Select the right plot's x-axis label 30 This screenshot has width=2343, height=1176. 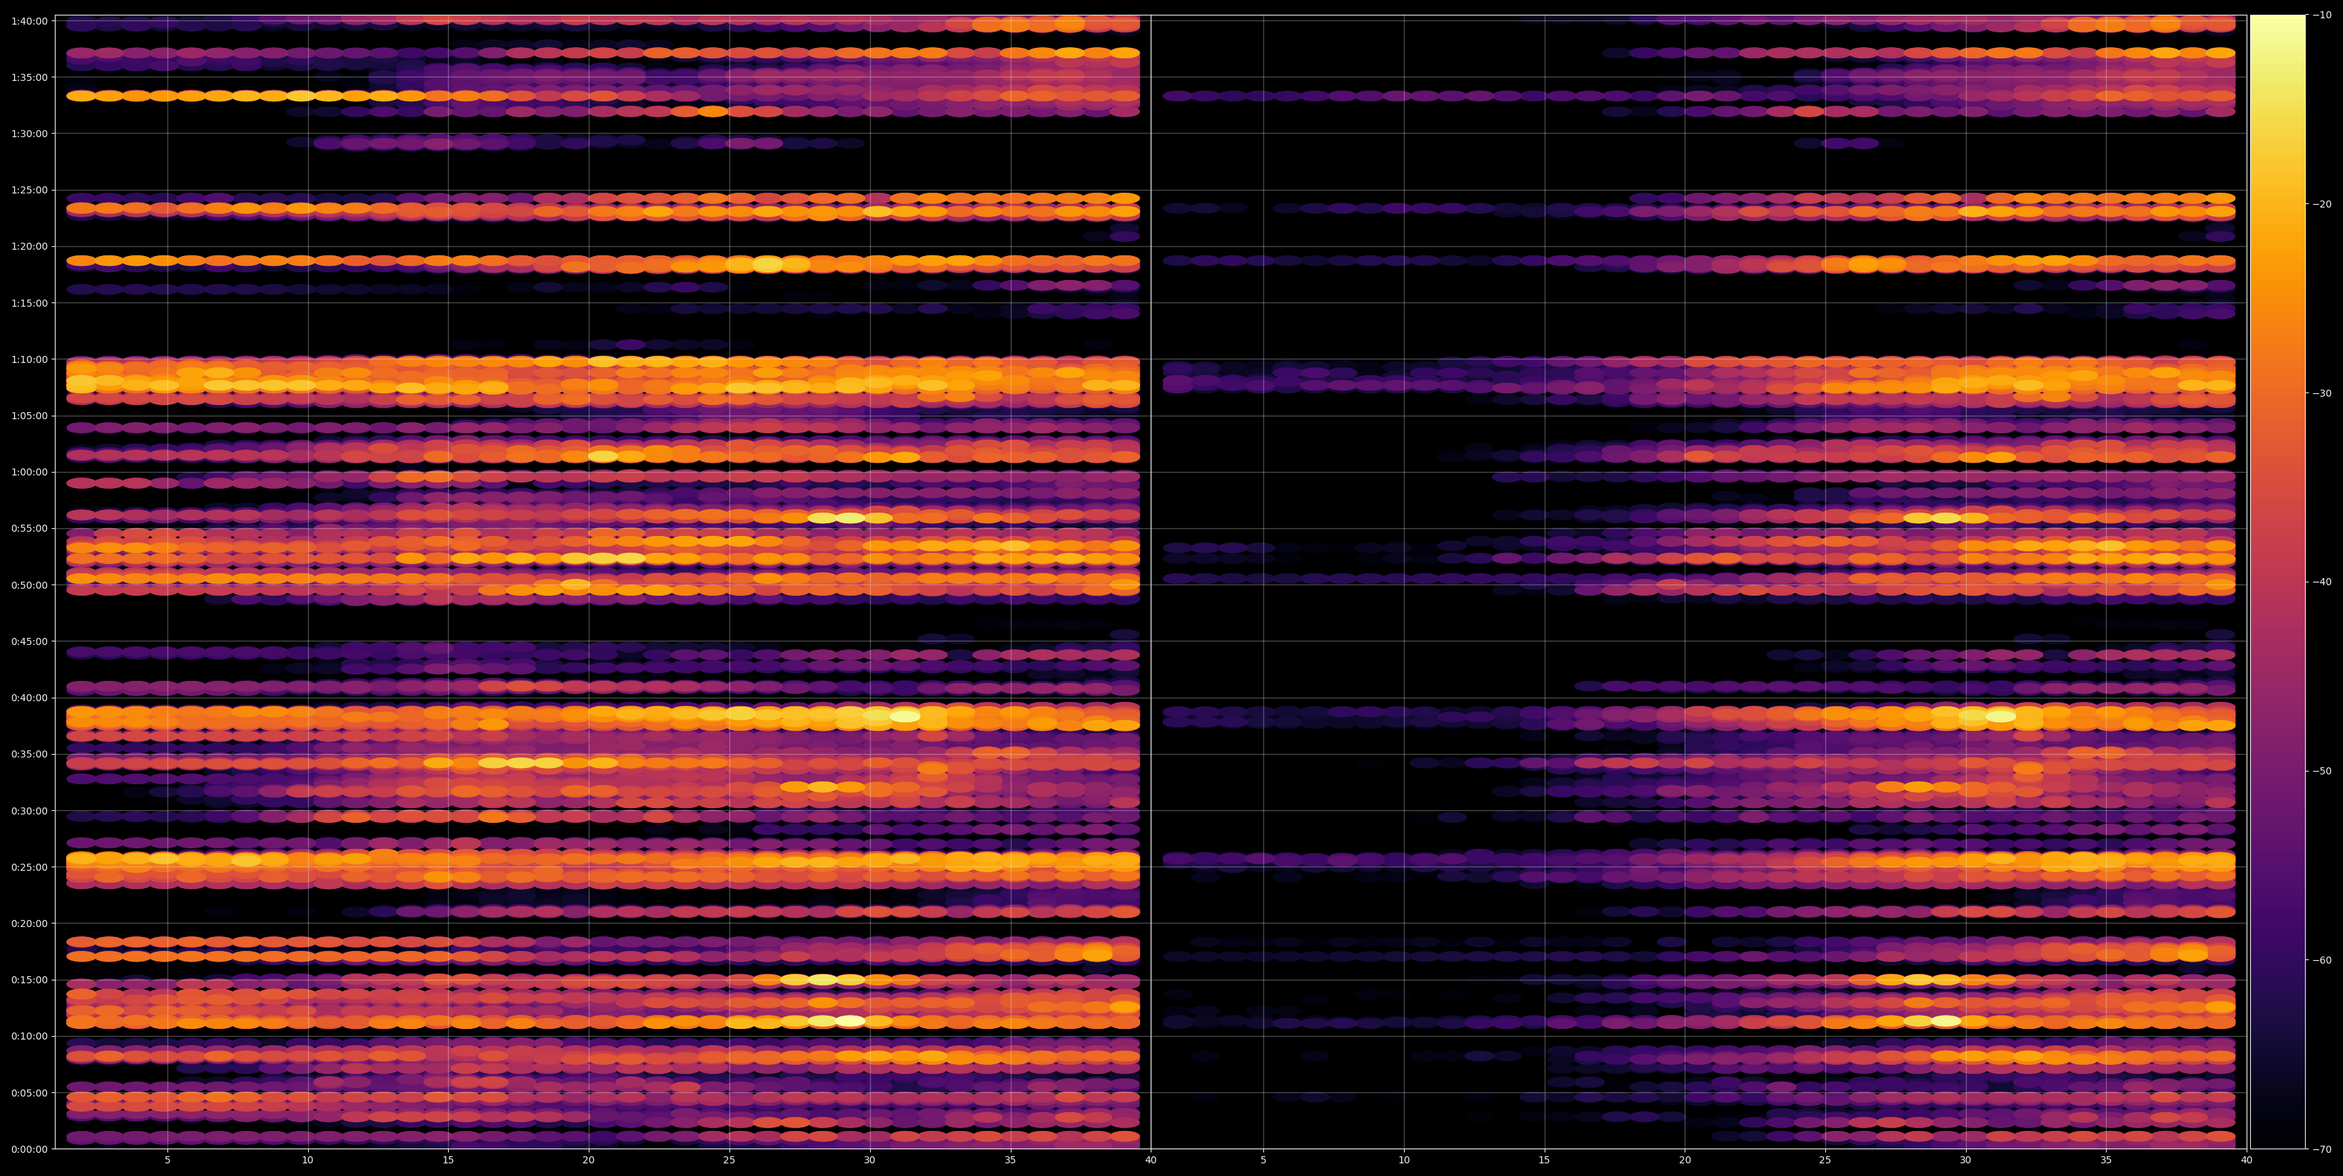coord(1965,1161)
